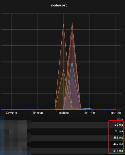Click the 00:00:30 time axis label
The width and height of the screenshot is (125, 155).
click(x=63, y=113)
